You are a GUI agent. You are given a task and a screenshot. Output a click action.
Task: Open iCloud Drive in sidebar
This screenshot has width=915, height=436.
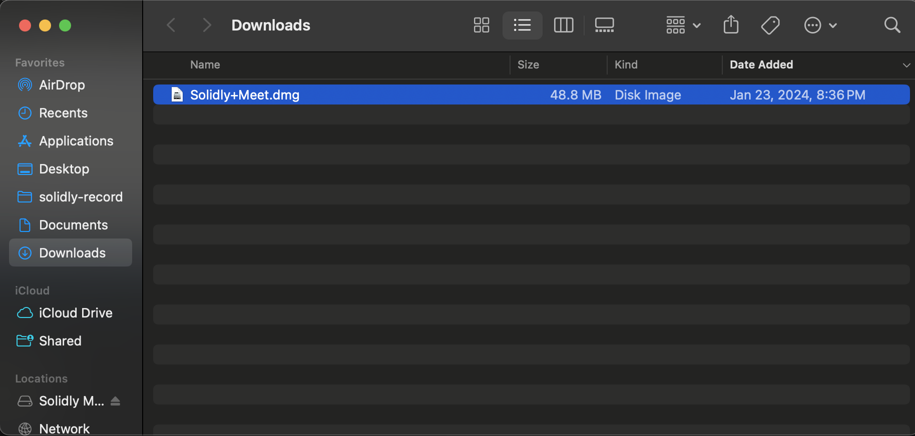click(x=71, y=313)
